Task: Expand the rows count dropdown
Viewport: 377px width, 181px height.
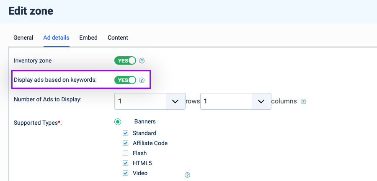Action: click(150, 101)
